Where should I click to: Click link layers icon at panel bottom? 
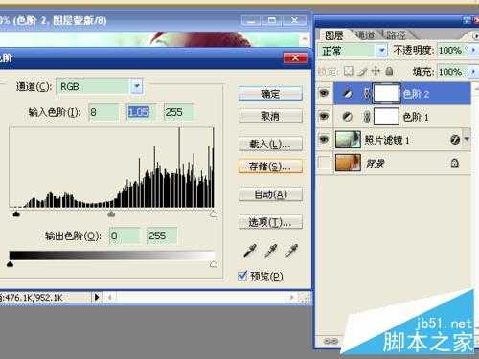tap(331, 341)
